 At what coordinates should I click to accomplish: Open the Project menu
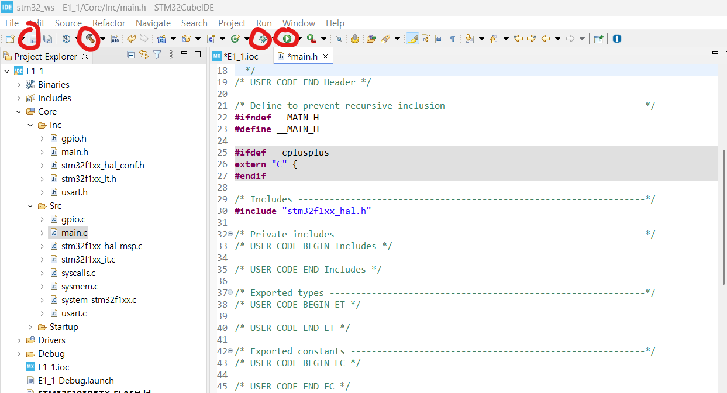point(232,23)
